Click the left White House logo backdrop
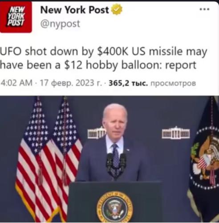Viewport: 219px width, 223px height. [x=96, y=133]
